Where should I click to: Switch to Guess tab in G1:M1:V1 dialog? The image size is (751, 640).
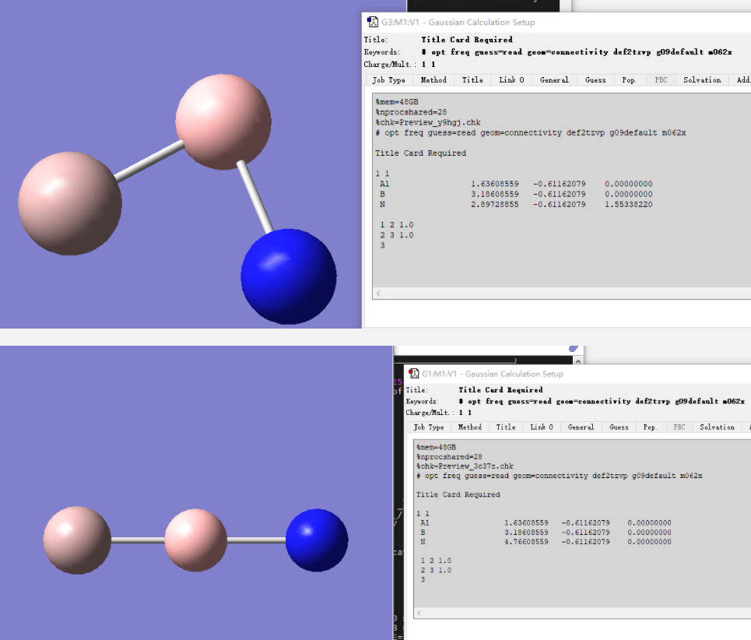(619, 427)
